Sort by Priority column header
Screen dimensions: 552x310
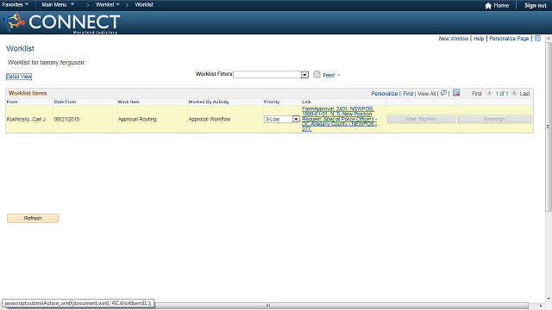click(x=272, y=102)
